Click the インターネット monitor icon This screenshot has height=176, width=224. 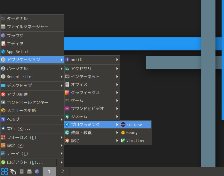[67, 76]
